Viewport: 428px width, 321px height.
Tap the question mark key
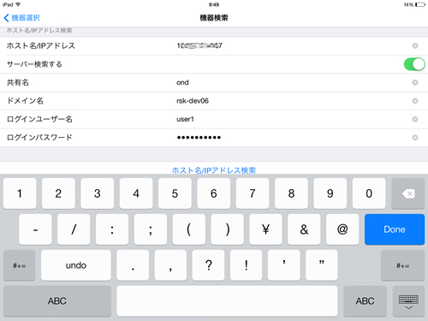point(208,265)
